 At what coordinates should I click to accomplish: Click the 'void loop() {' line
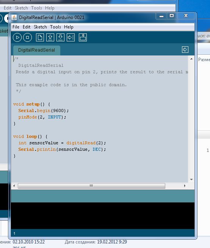[x=30, y=136]
